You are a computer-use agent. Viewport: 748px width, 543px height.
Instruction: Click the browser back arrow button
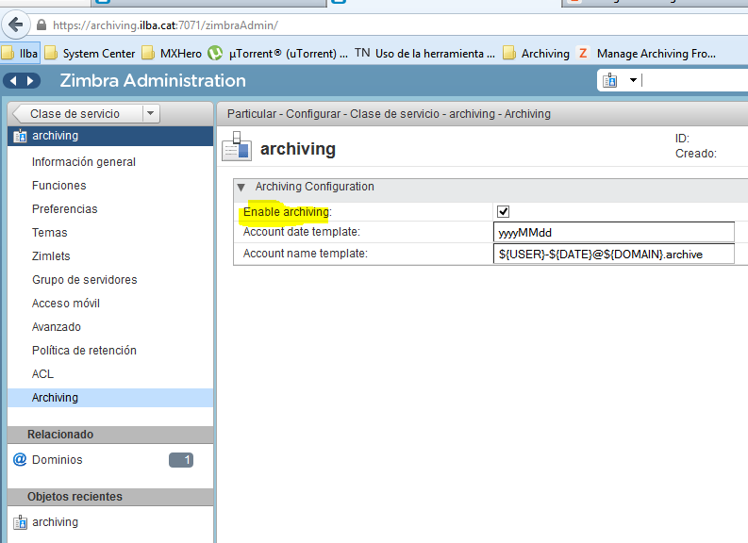(16, 25)
